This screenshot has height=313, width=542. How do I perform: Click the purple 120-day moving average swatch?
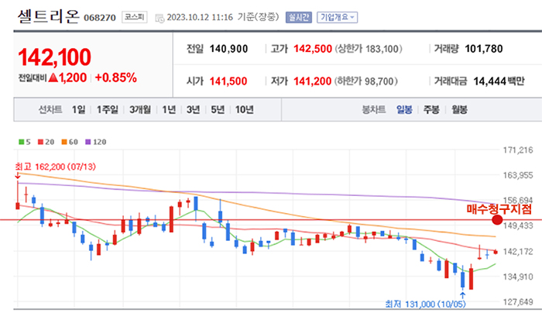[x=87, y=142]
